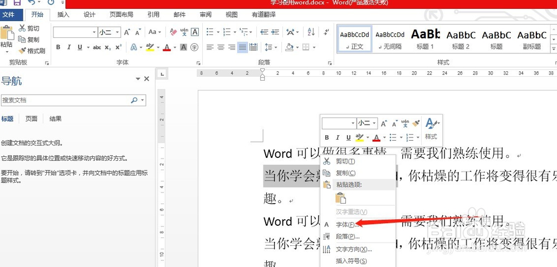Toggle Underline in the ribbon font group

pos(80,47)
